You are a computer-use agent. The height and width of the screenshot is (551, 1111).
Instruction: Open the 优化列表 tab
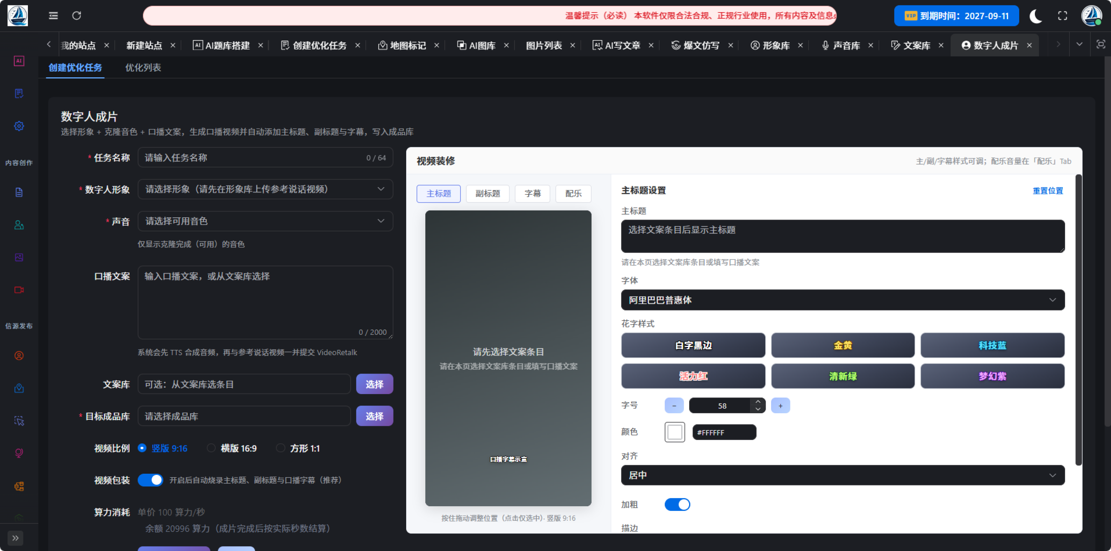tap(143, 68)
